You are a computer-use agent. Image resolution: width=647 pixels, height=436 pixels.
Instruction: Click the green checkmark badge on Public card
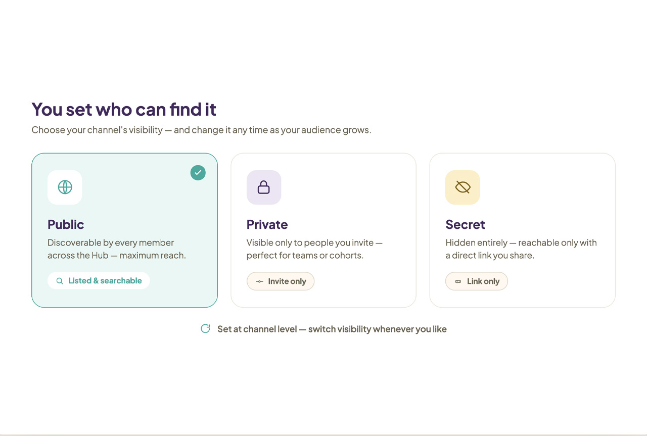click(198, 173)
